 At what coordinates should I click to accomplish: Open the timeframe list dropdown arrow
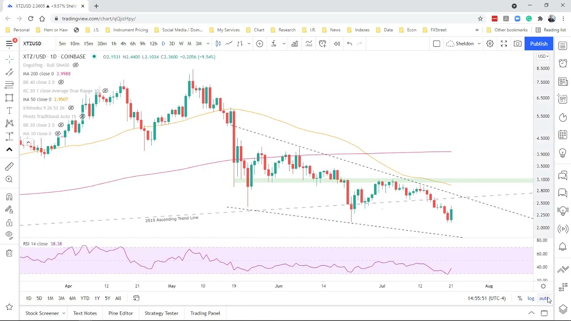coord(208,43)
